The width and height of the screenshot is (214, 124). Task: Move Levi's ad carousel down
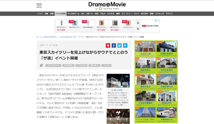pos(138,29)
